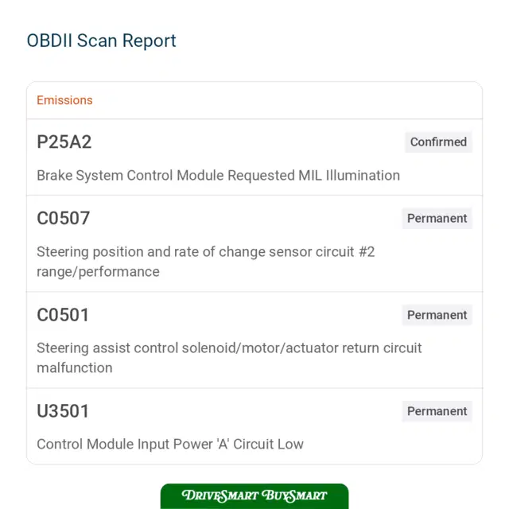This screenshot has width=509, height=509.
Task: Select the steering position sensor circuit description
Action: 206,262
